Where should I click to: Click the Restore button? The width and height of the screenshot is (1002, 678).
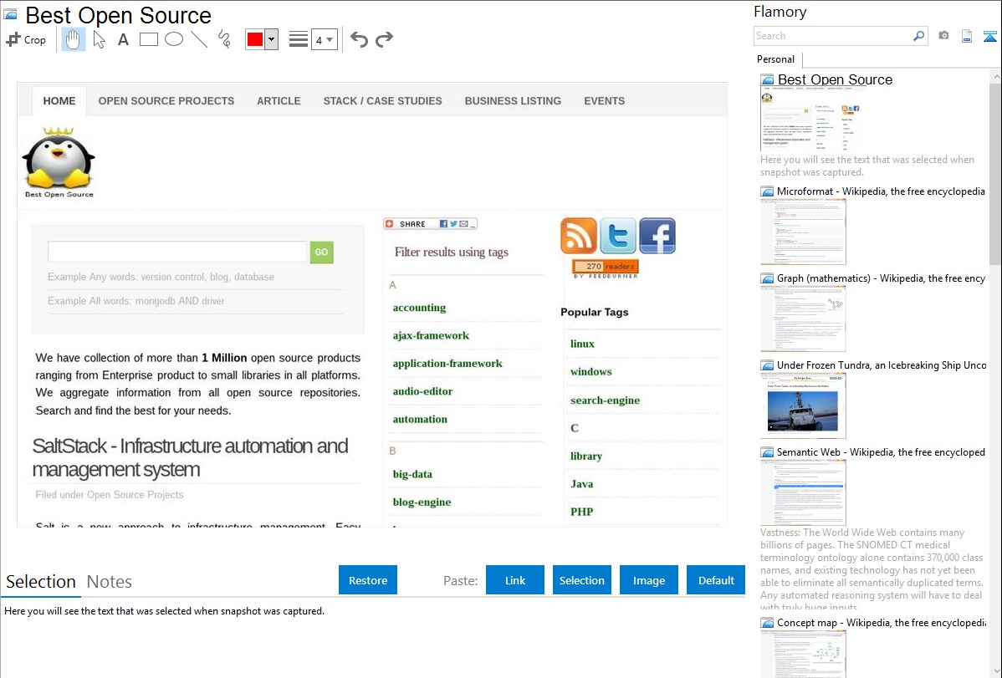pyautogui.click(x=368, y=580)
